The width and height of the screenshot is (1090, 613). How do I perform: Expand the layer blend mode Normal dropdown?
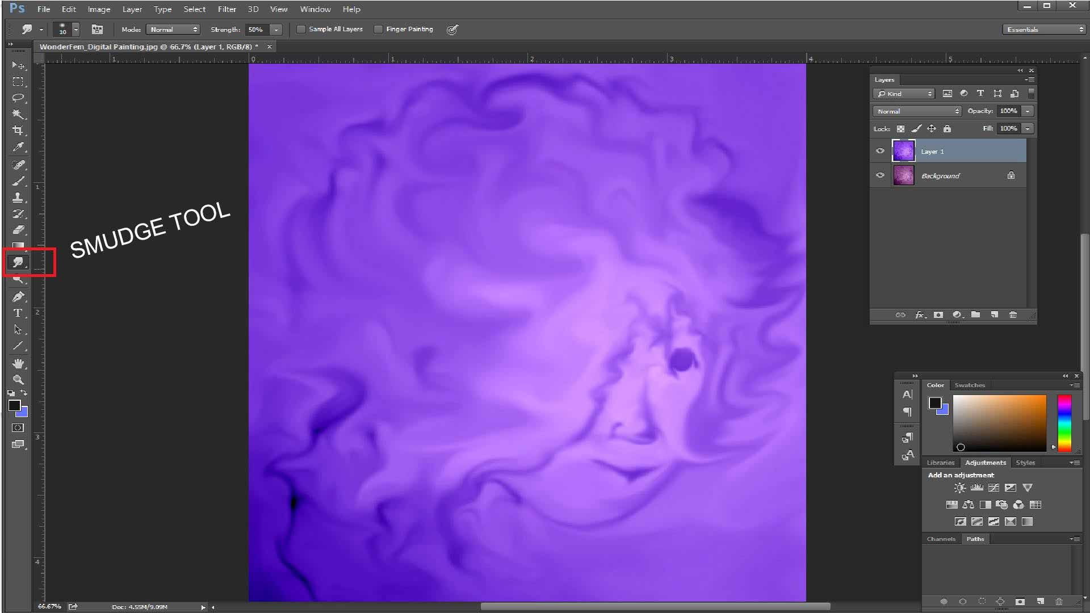[917, 111]
